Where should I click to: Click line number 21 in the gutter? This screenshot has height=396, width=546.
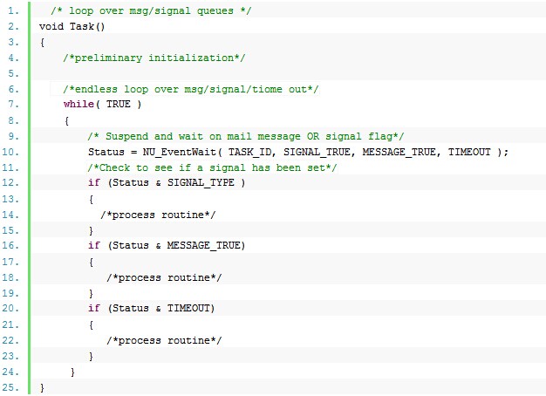pos(10,324)
